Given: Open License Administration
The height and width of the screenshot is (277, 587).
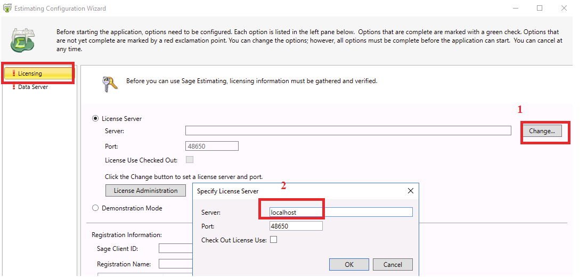Looking at the screenshot, I should pos(145,191).
